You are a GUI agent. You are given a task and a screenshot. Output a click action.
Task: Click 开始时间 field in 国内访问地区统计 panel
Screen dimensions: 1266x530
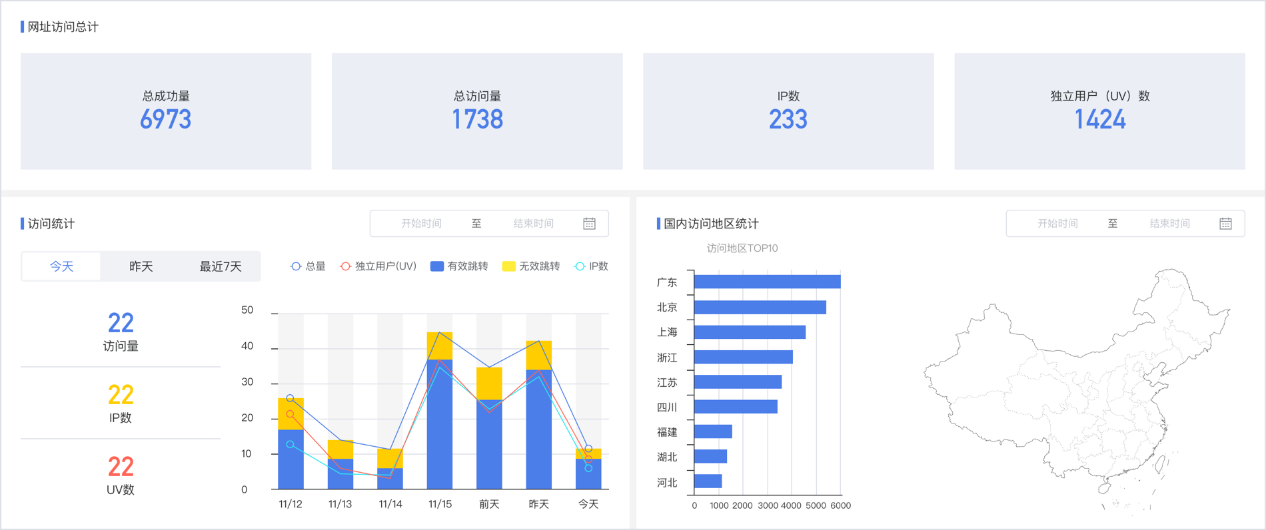[x=1057, y=224]
